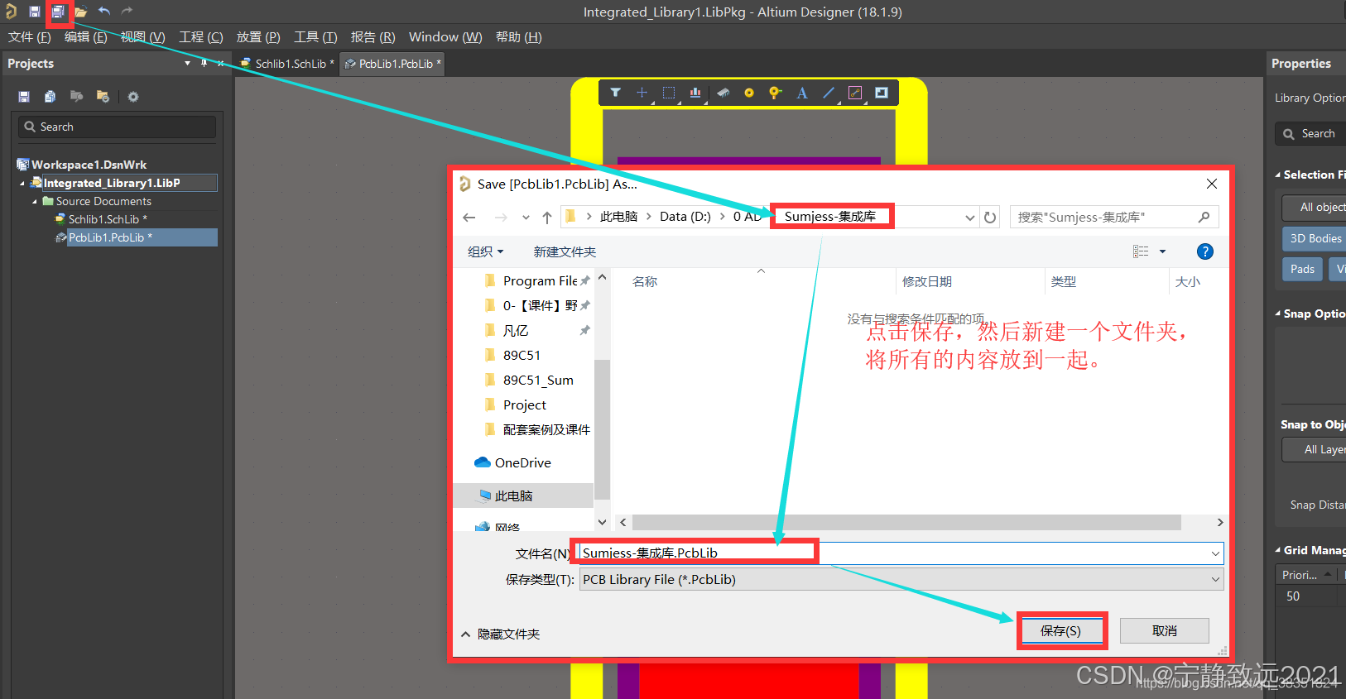The width and height of the screenshot is (1346, 699).
Task: Collapse folders via 隐藏文件夹
Action: tap(501, 634)
